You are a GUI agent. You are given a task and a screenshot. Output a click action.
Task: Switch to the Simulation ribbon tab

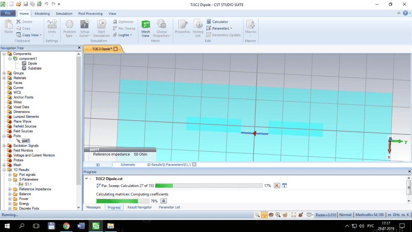click(x=64, y=14)
